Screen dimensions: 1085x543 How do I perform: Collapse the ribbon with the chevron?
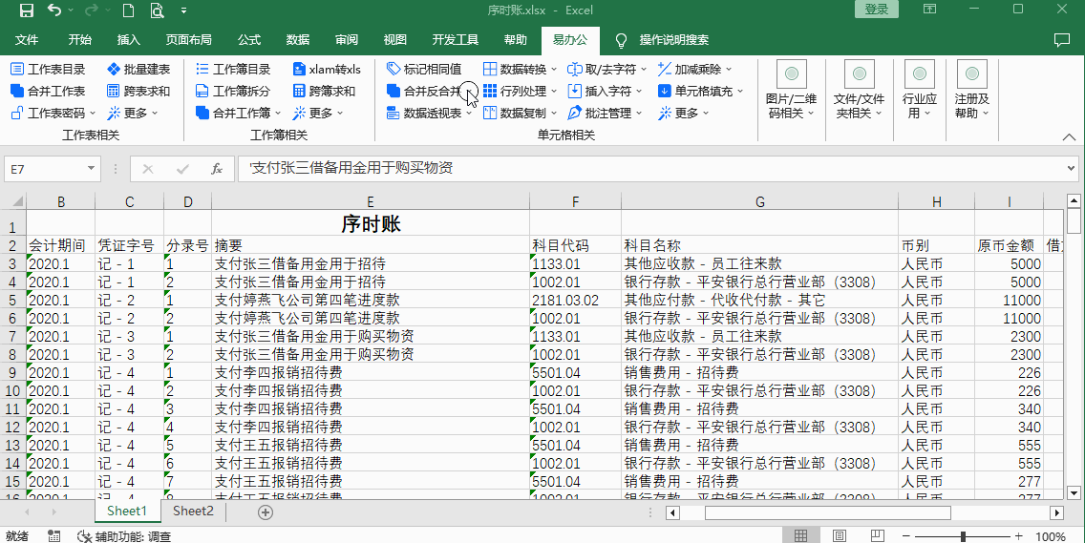pyautogui.click(x=1068, y=137)
